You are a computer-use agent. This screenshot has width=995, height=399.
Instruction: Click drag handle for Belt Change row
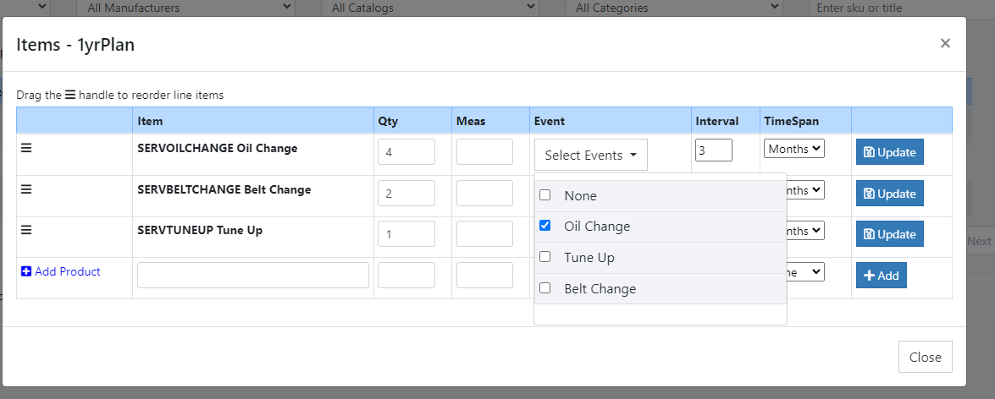[26, 189]
